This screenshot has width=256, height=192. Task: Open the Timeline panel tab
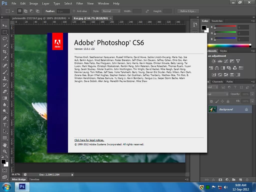pos(34,179)
